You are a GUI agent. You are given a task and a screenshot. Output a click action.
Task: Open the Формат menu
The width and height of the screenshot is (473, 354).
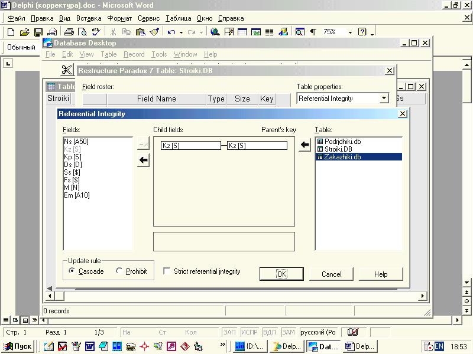(x=119, y=18)
